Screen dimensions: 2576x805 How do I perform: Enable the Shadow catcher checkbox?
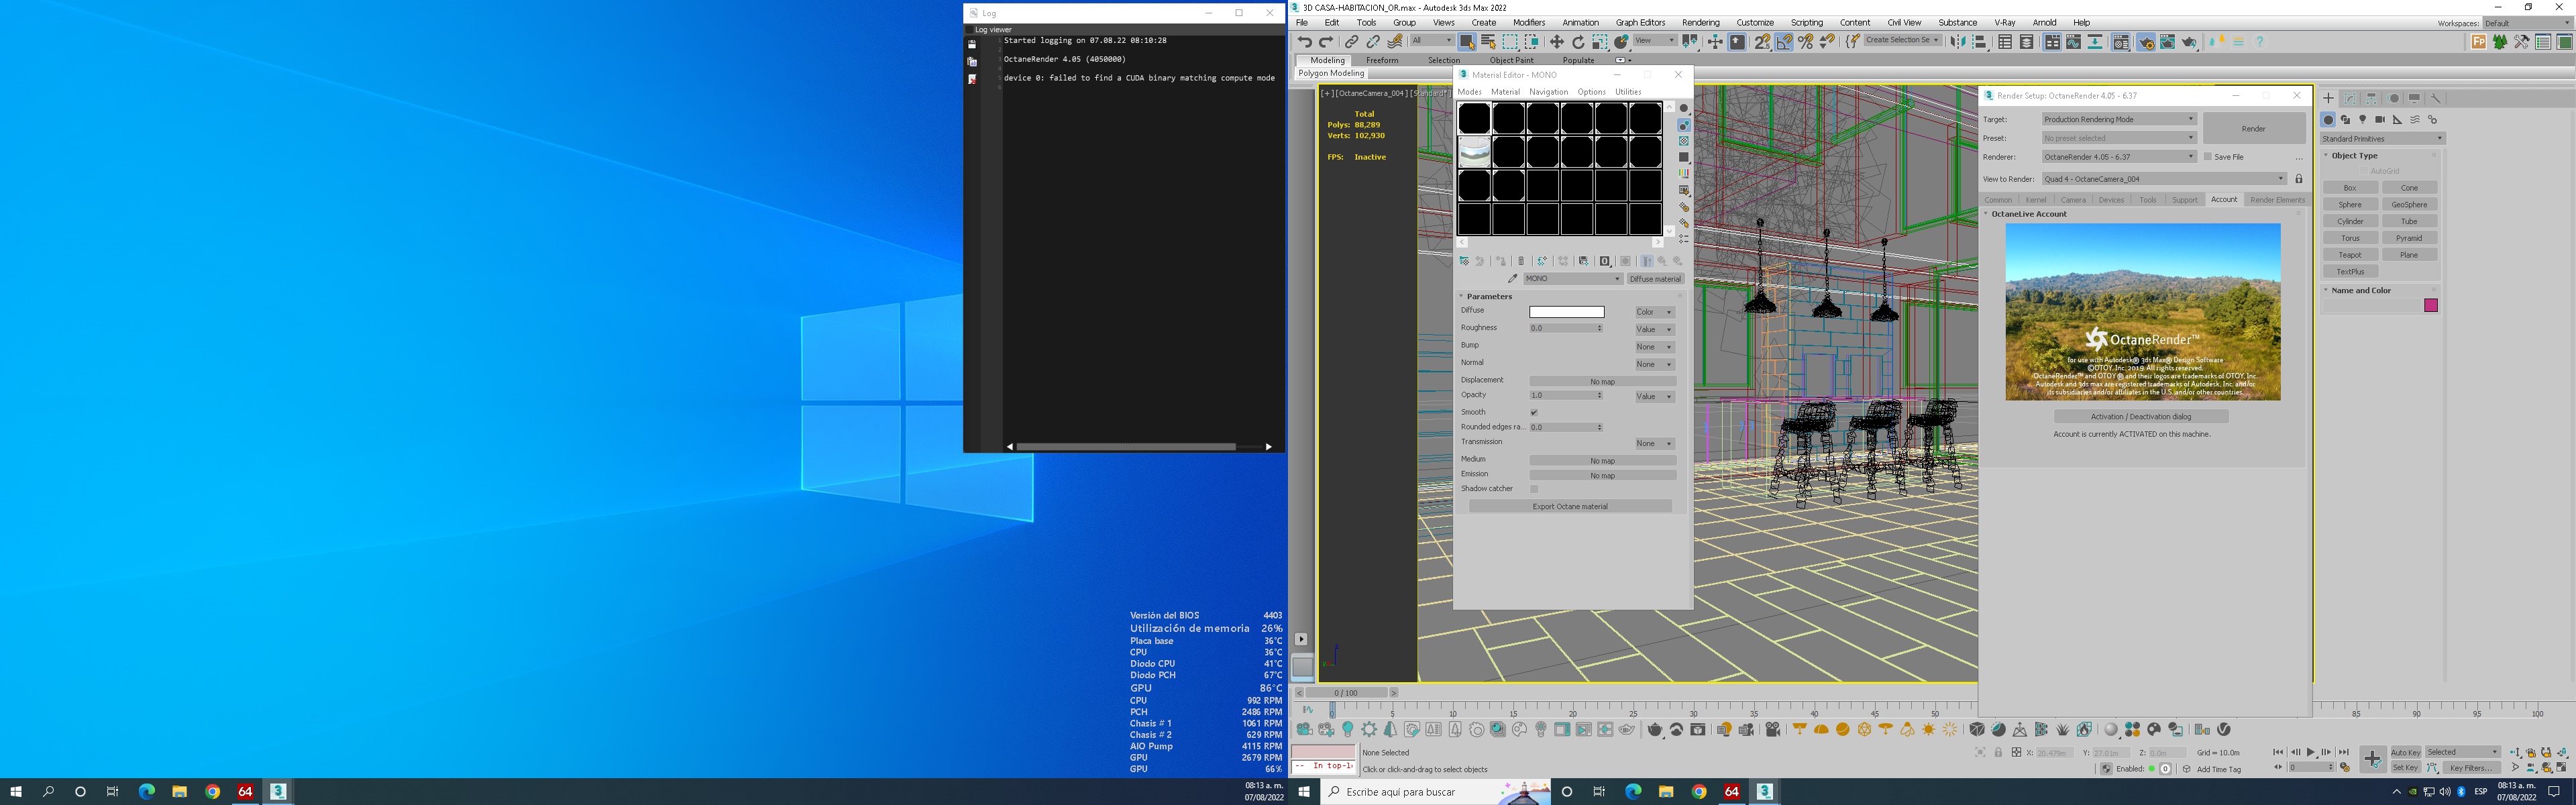pos(1534,489)
